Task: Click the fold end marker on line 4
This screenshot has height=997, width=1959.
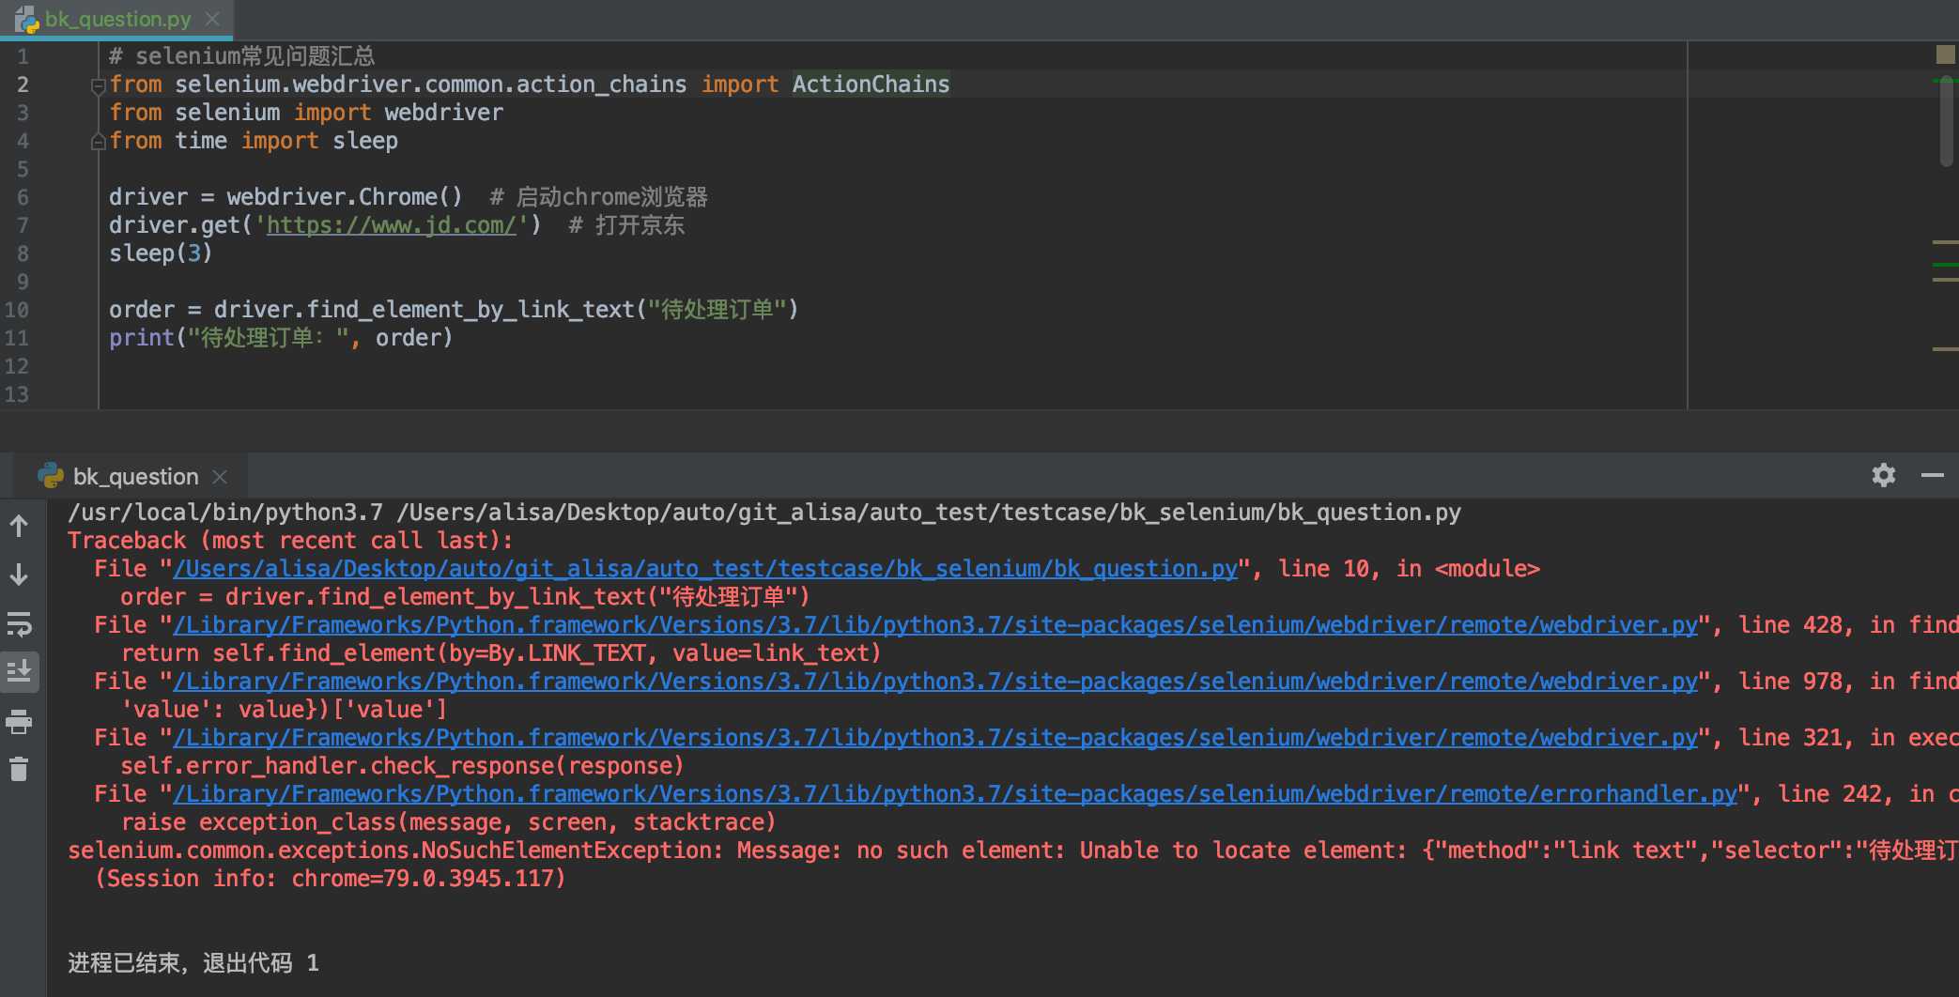Action: point(98,142)
